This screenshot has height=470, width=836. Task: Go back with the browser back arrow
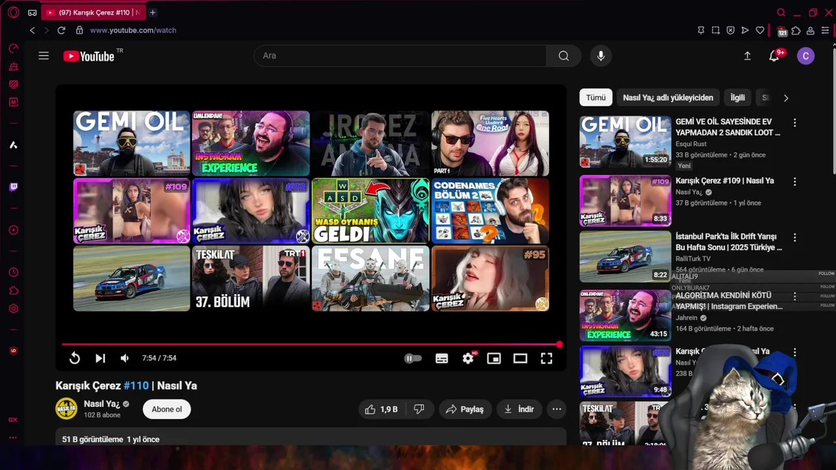[32, 30]
